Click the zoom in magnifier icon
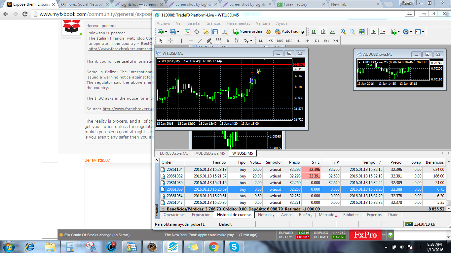 pyautogui.click(x=343, y=32)
